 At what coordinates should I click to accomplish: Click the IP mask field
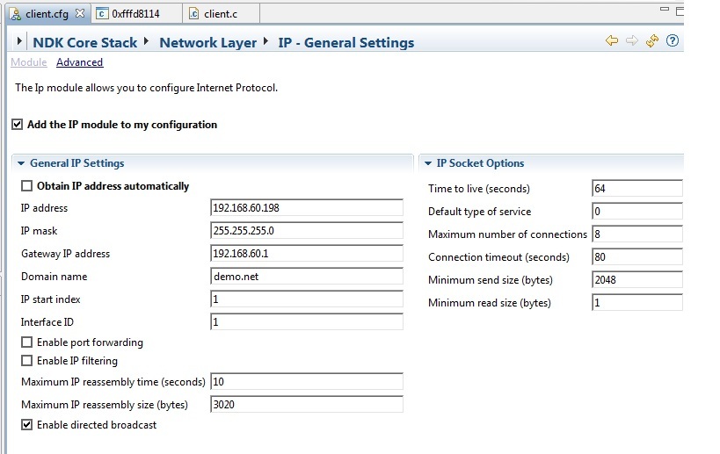tap(307, 231)
